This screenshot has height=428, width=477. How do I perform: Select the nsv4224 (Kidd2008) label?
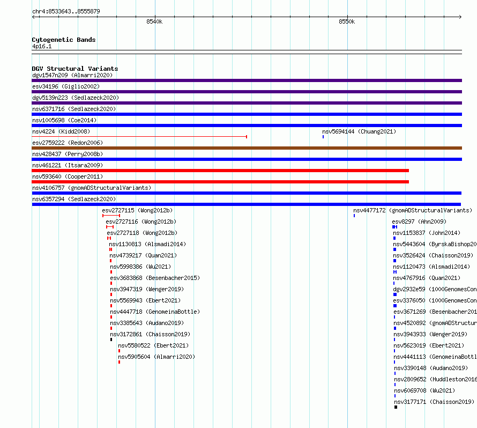[x=61, y=131]
